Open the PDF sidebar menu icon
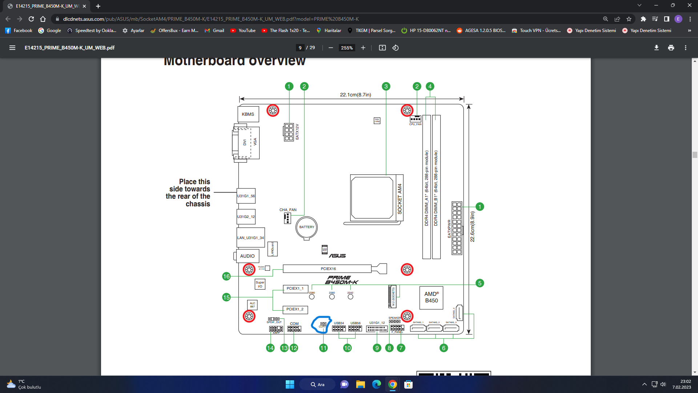Screen dimensions: 698x393 point(12,48)
